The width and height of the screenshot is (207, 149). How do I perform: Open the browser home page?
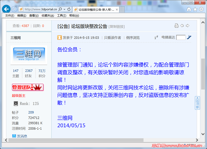(x=189, y=9)
